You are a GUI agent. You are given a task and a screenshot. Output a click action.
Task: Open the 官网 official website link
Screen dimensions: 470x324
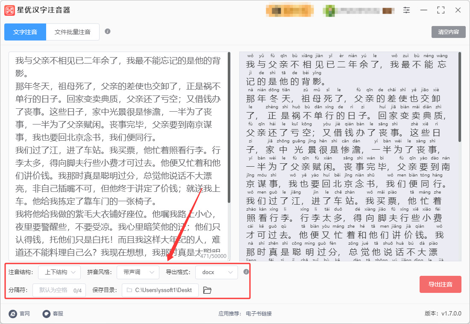tap(20, 313)
